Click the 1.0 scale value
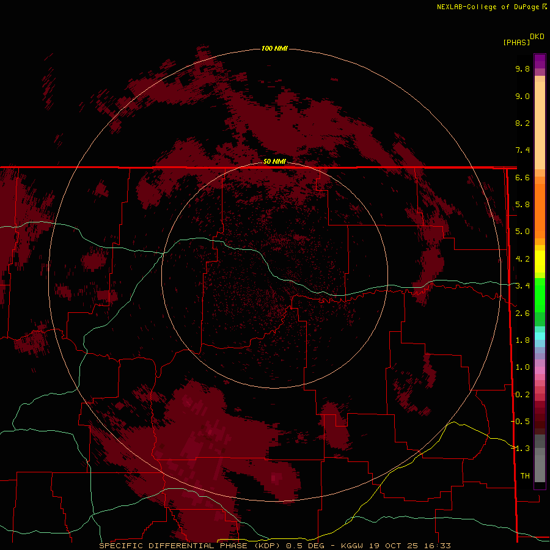Image resolution: width=550 pixels, height=550 pixels. point(522,367)
